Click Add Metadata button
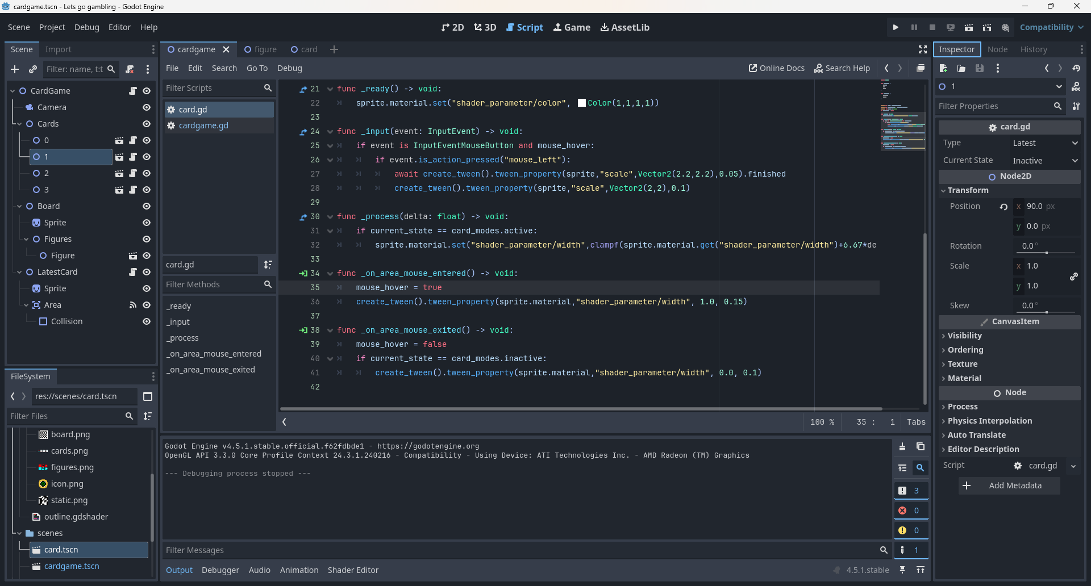The width and height of the screenshot is (1091, 586). tap(1009, 485)
